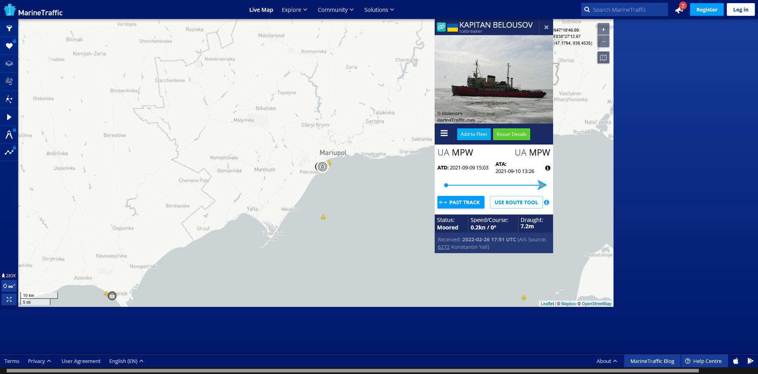Open the map style selector icon
The height and width of the screenshot is (374, 758).
pyautogui.click(x=603, y=58)
